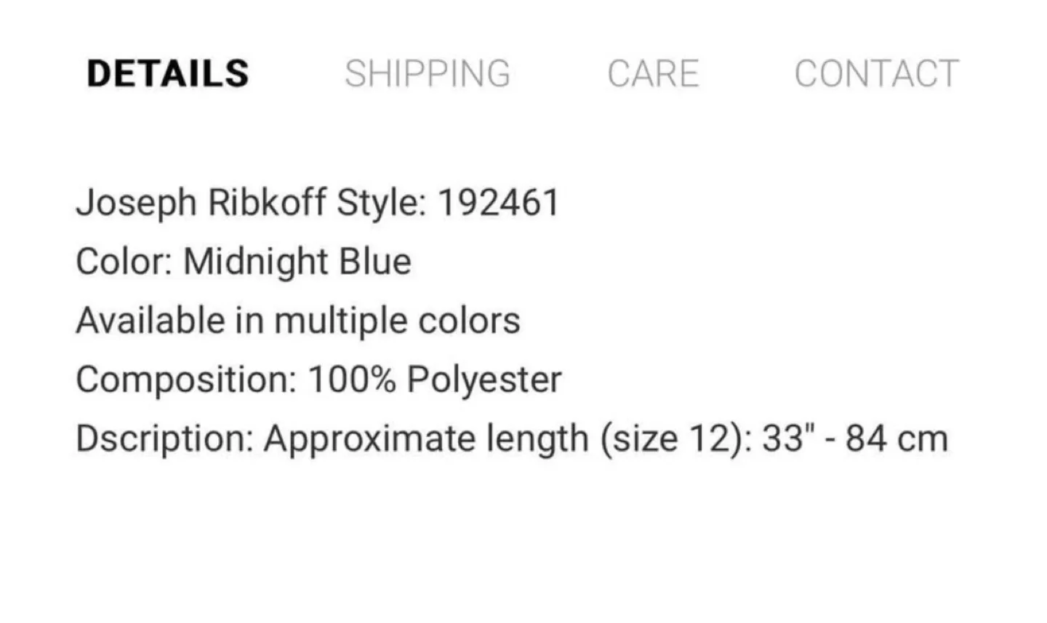Image resolution: width=1047 pixels, height=623 pixels.
Task: Click the Joseph Ribkoff style number text
Action: pyautogui.click(x=318, y=202)
